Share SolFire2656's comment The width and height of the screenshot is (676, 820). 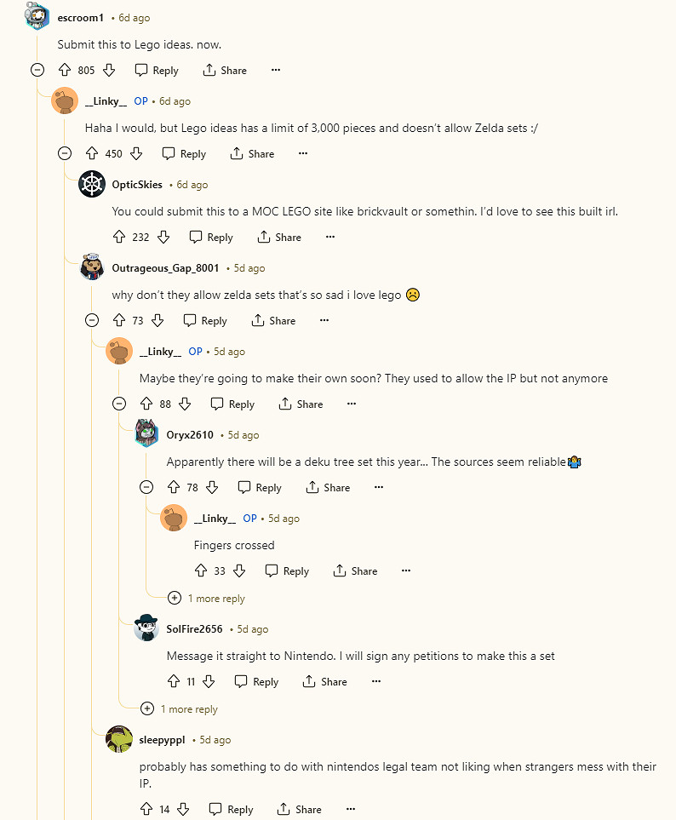pos(324,682)
